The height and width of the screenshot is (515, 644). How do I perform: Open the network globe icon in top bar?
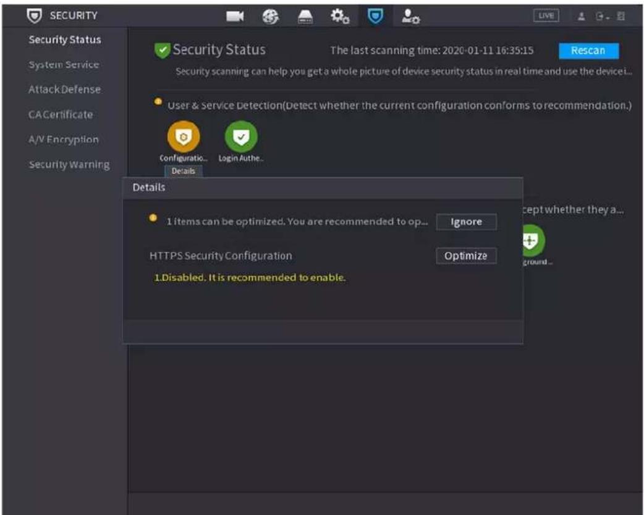(x=270, y=17)
